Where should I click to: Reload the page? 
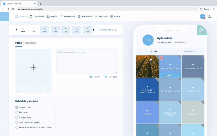13,9
